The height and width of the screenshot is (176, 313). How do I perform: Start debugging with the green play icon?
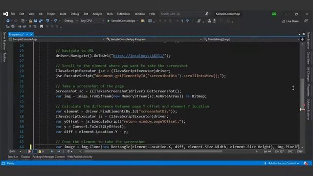109,21
